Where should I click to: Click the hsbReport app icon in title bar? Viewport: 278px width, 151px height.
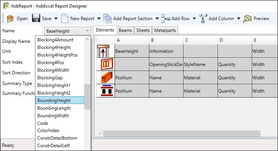pyautogui.click(x=6, y=6)
